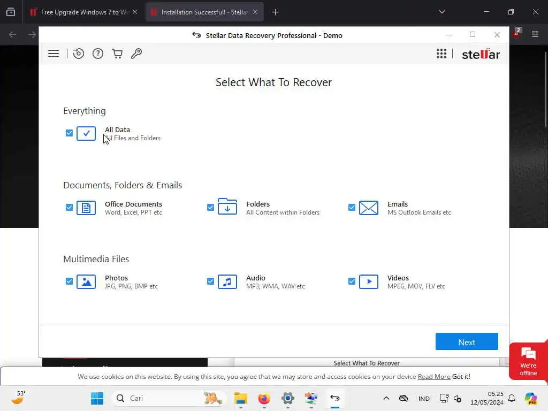
Task: Close the Stellar Data Recovery window
Action: tap(497, 35)
